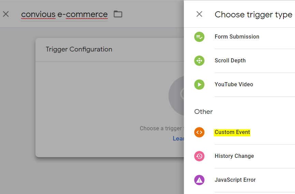
Task: Click the orange Custom Event icon
Action: [199, 132]
